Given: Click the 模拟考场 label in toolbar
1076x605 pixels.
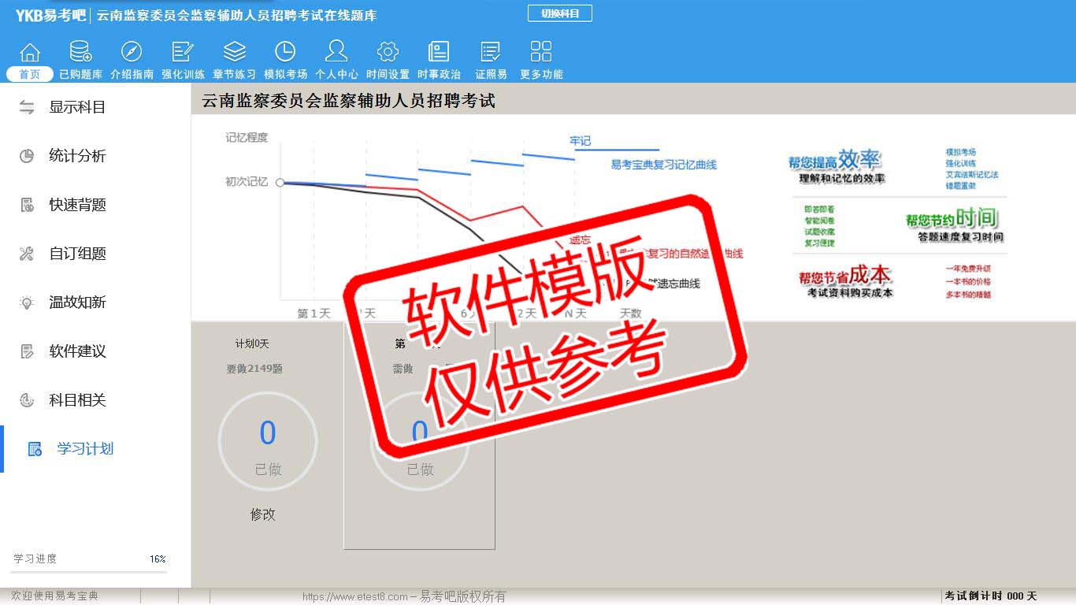Looking at the screenshot, I should [x=285, y=74].
